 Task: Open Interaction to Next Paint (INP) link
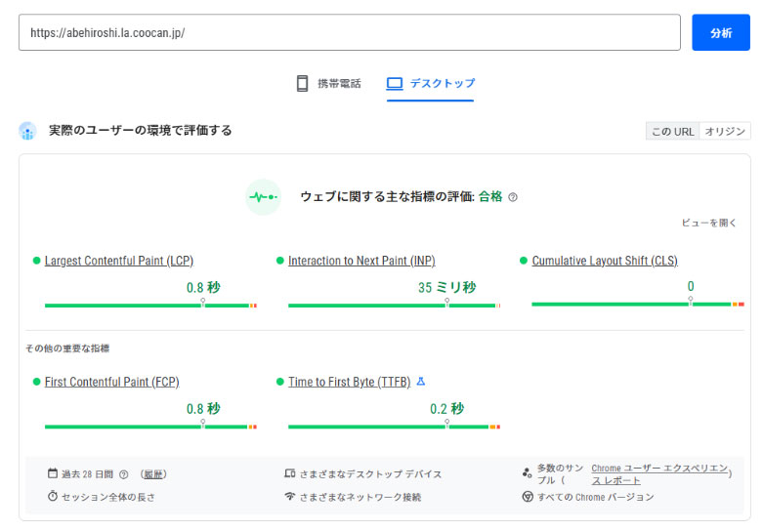point(361,261)
